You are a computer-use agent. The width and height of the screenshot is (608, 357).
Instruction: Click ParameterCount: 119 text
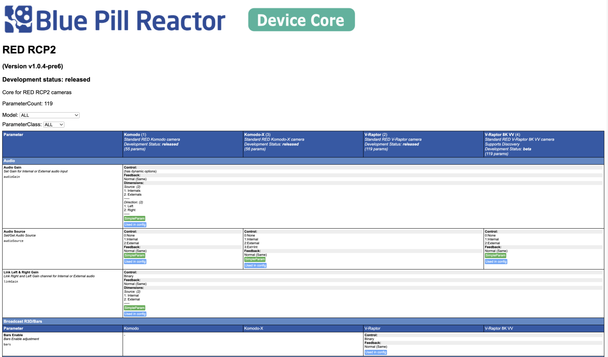[x=28, y=103]
